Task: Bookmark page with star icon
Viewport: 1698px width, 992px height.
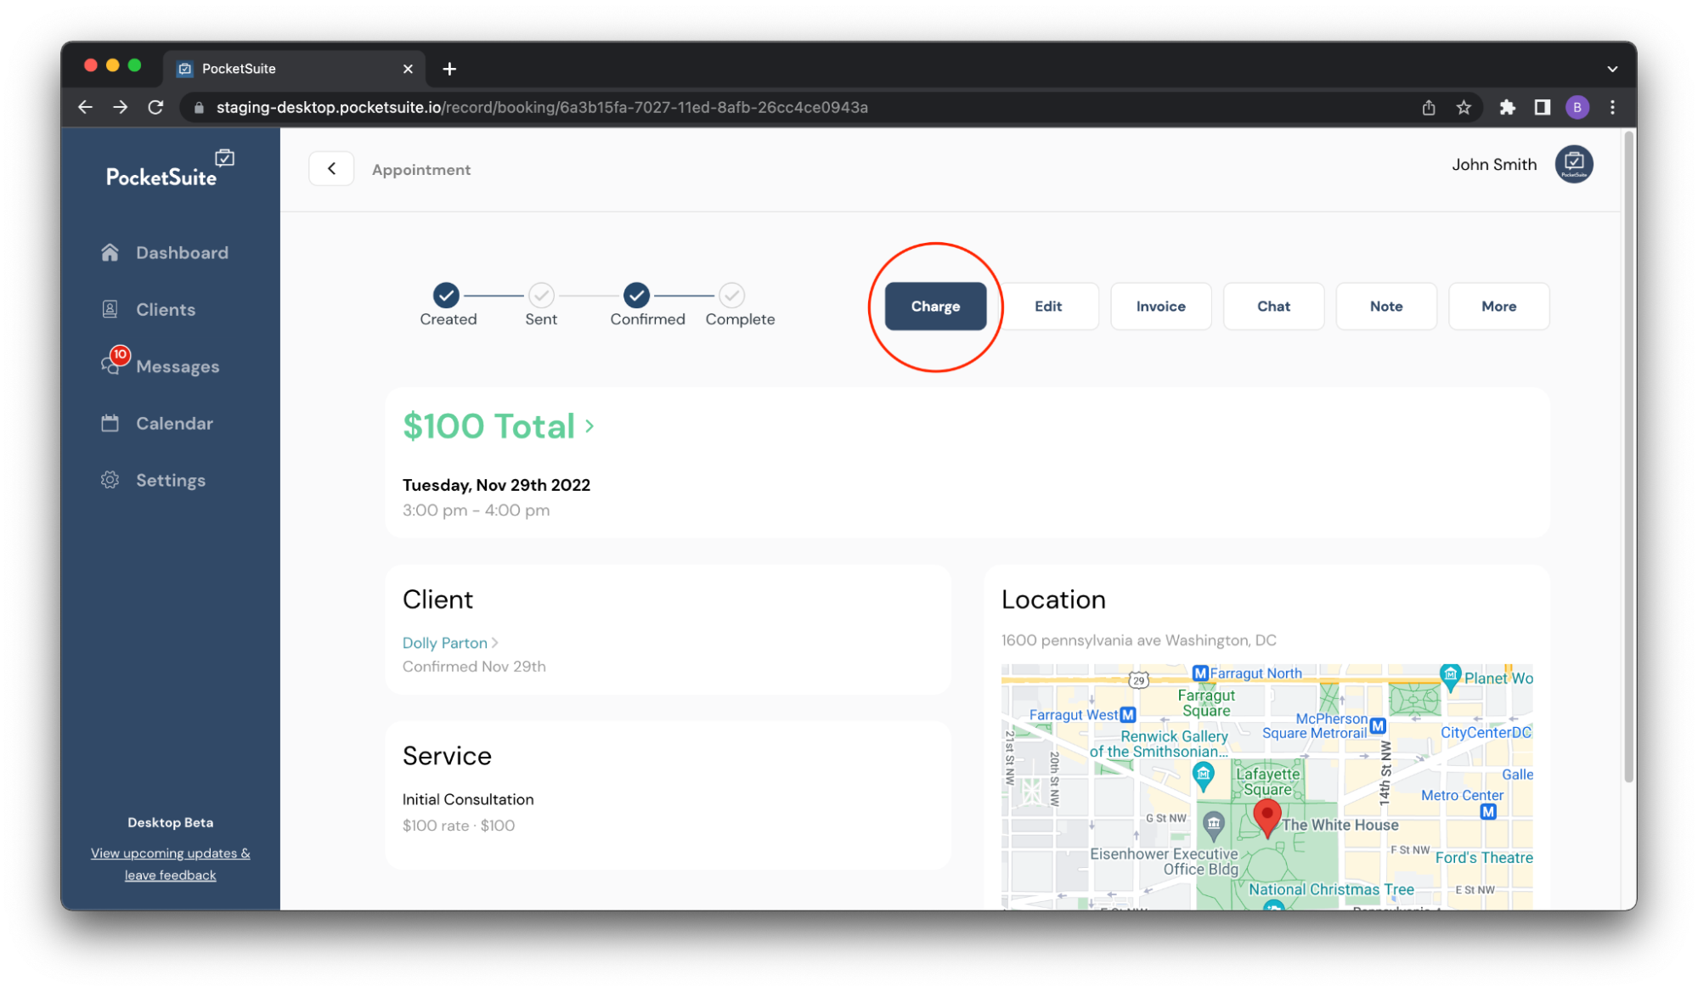Action: pos(1464,107)
